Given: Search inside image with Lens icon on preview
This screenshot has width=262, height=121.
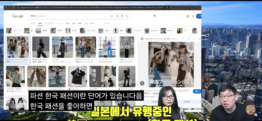Looking at the screenshot, I should [x=142, y=83].
